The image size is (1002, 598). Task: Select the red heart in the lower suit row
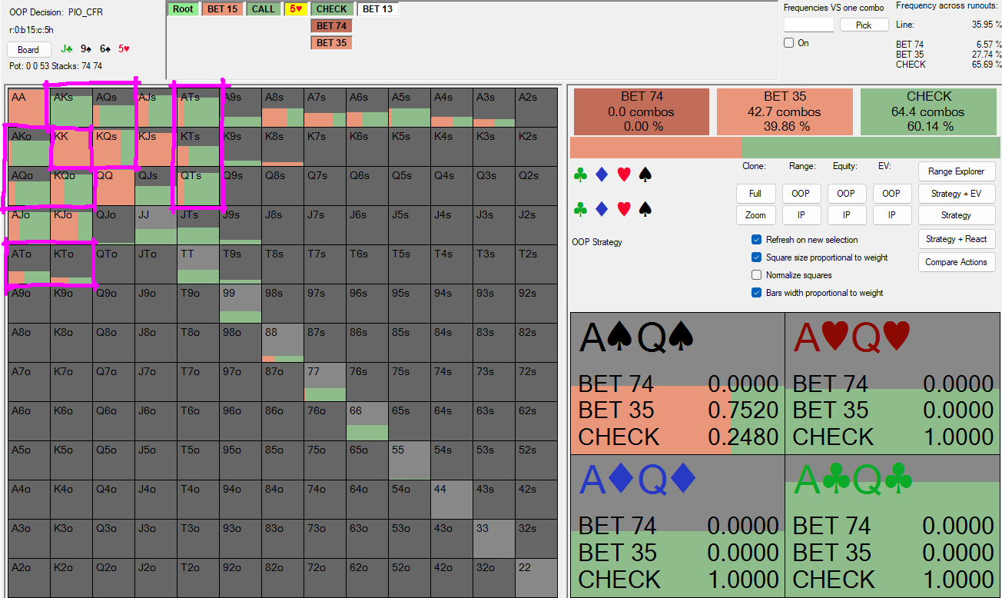[624, 208]
